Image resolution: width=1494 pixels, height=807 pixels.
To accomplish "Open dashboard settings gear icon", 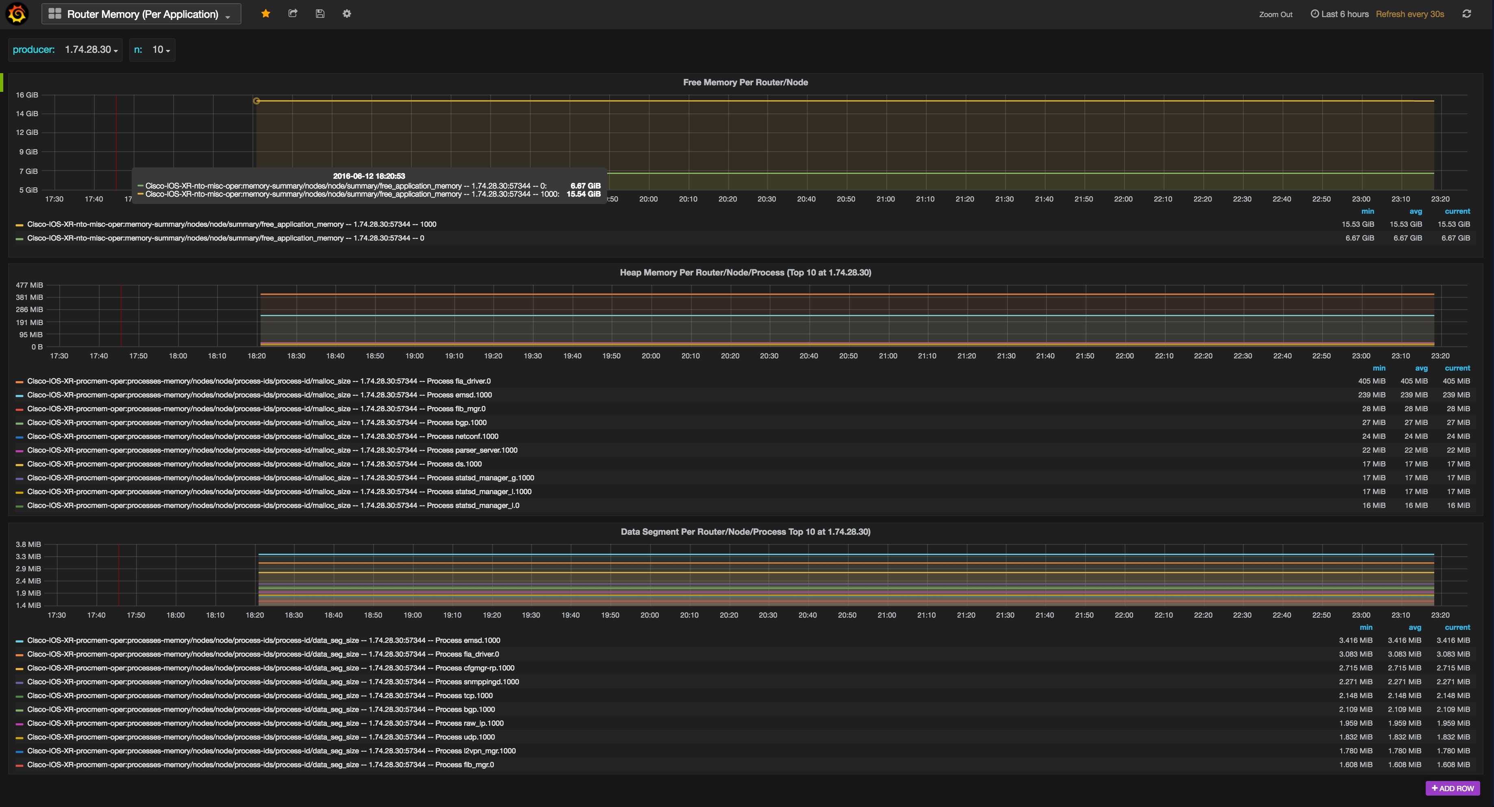I will click(x=347, y=13).
